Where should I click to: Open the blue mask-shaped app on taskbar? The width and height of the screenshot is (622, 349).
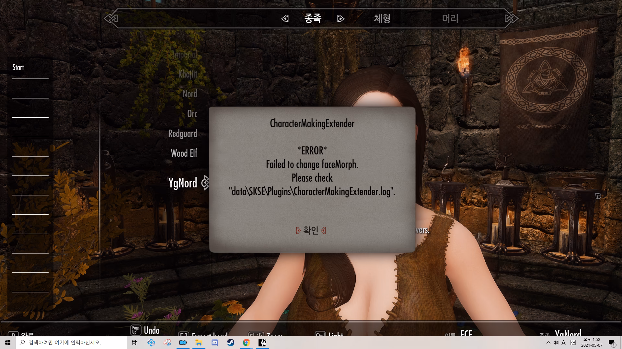(183, 343)
